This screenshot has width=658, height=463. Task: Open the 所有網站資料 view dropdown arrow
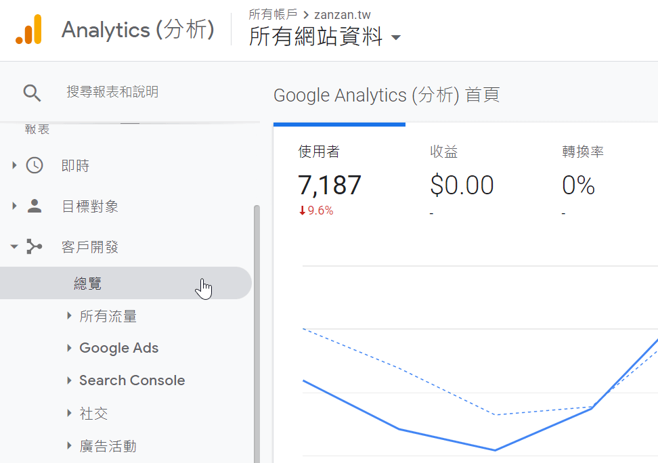click(x=396, y=37)
